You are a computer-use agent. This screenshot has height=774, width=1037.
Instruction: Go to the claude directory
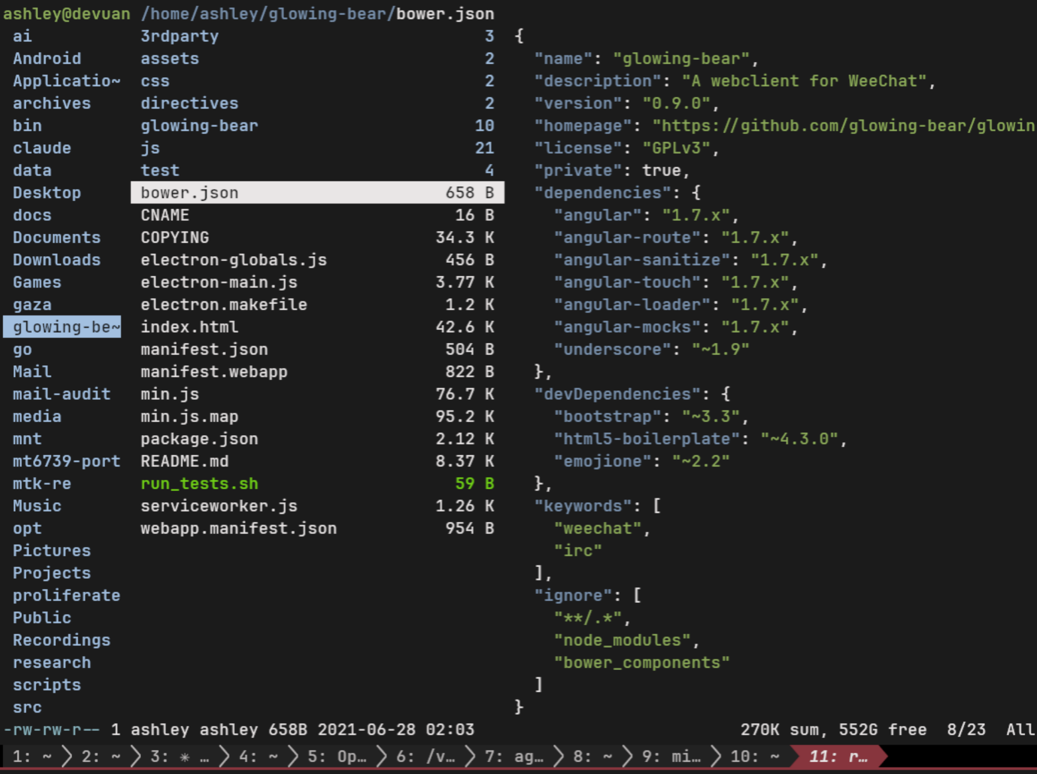[42, 148]
